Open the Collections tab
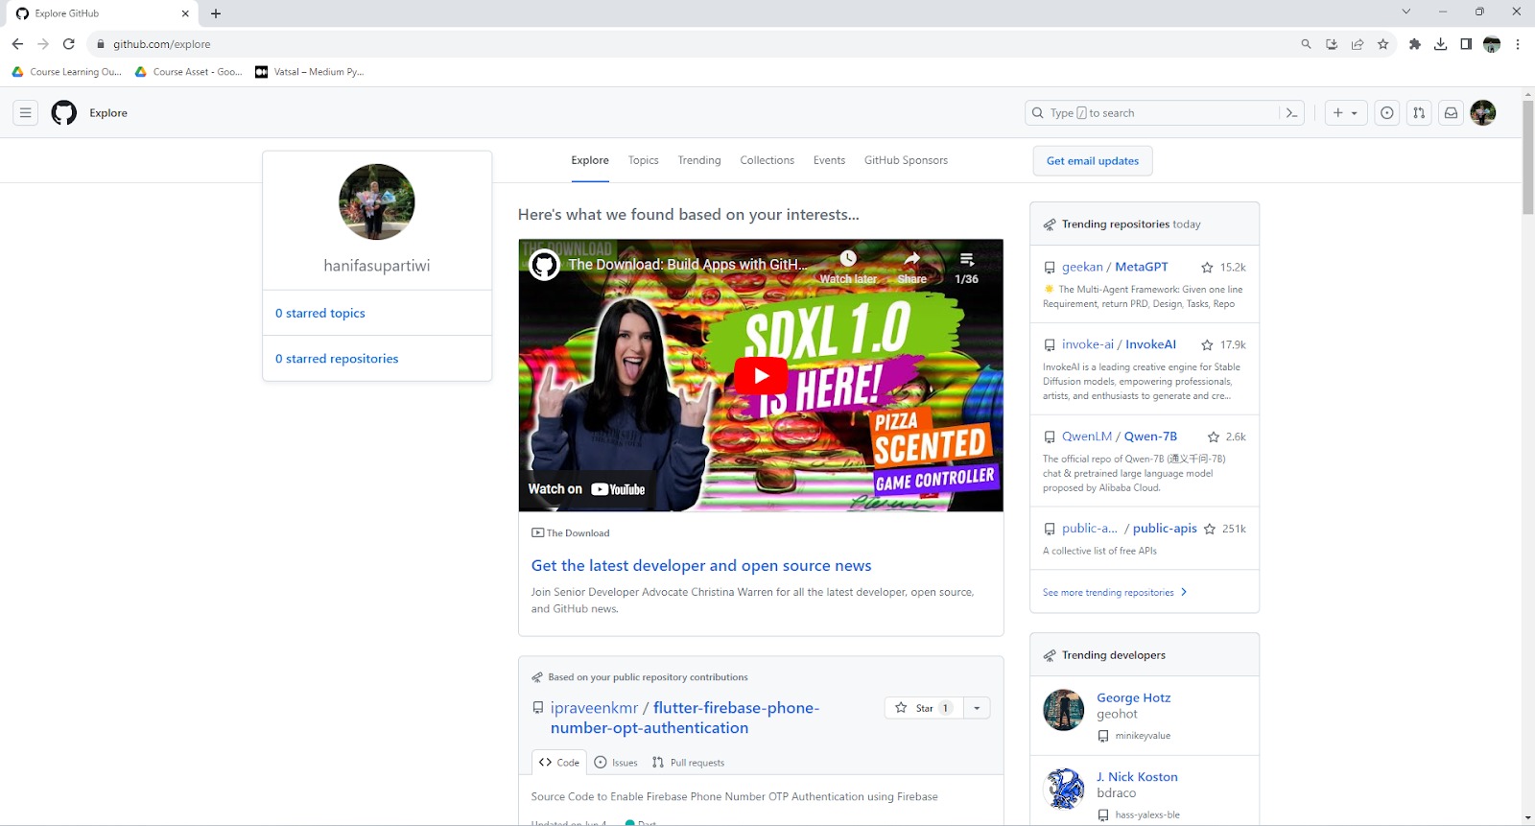This screenshot has width=1535, height=826. click(767, 160)
